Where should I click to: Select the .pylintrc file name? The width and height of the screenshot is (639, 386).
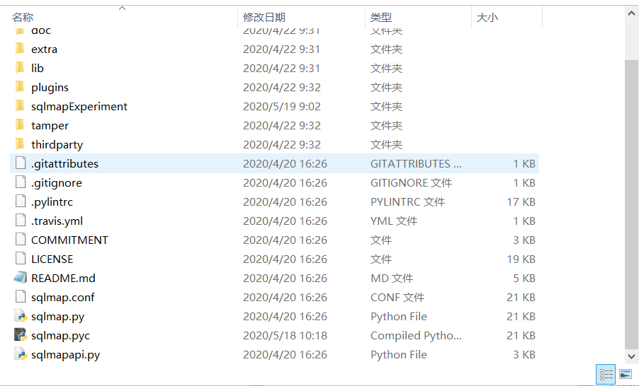click(x=52, y=202)
